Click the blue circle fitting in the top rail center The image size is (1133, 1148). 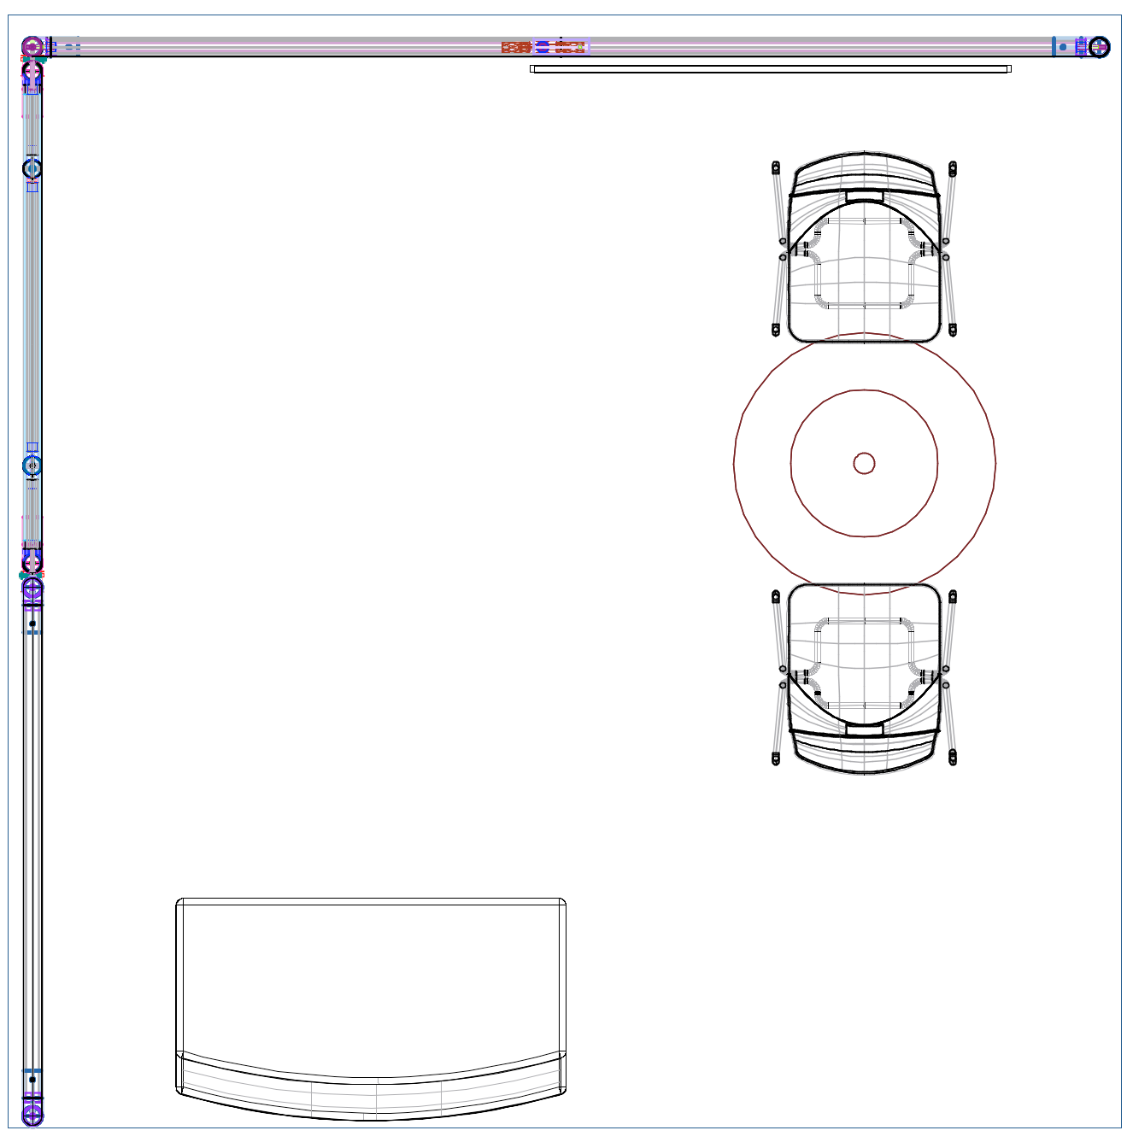pos(543,47)
